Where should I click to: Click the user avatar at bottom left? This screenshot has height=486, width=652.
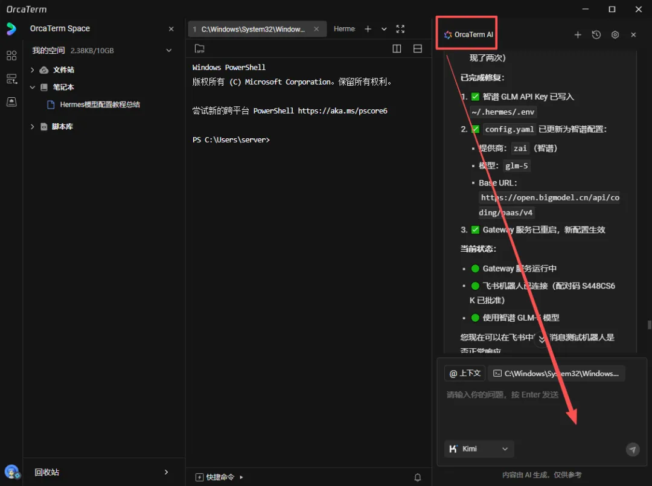click(11, 472)
